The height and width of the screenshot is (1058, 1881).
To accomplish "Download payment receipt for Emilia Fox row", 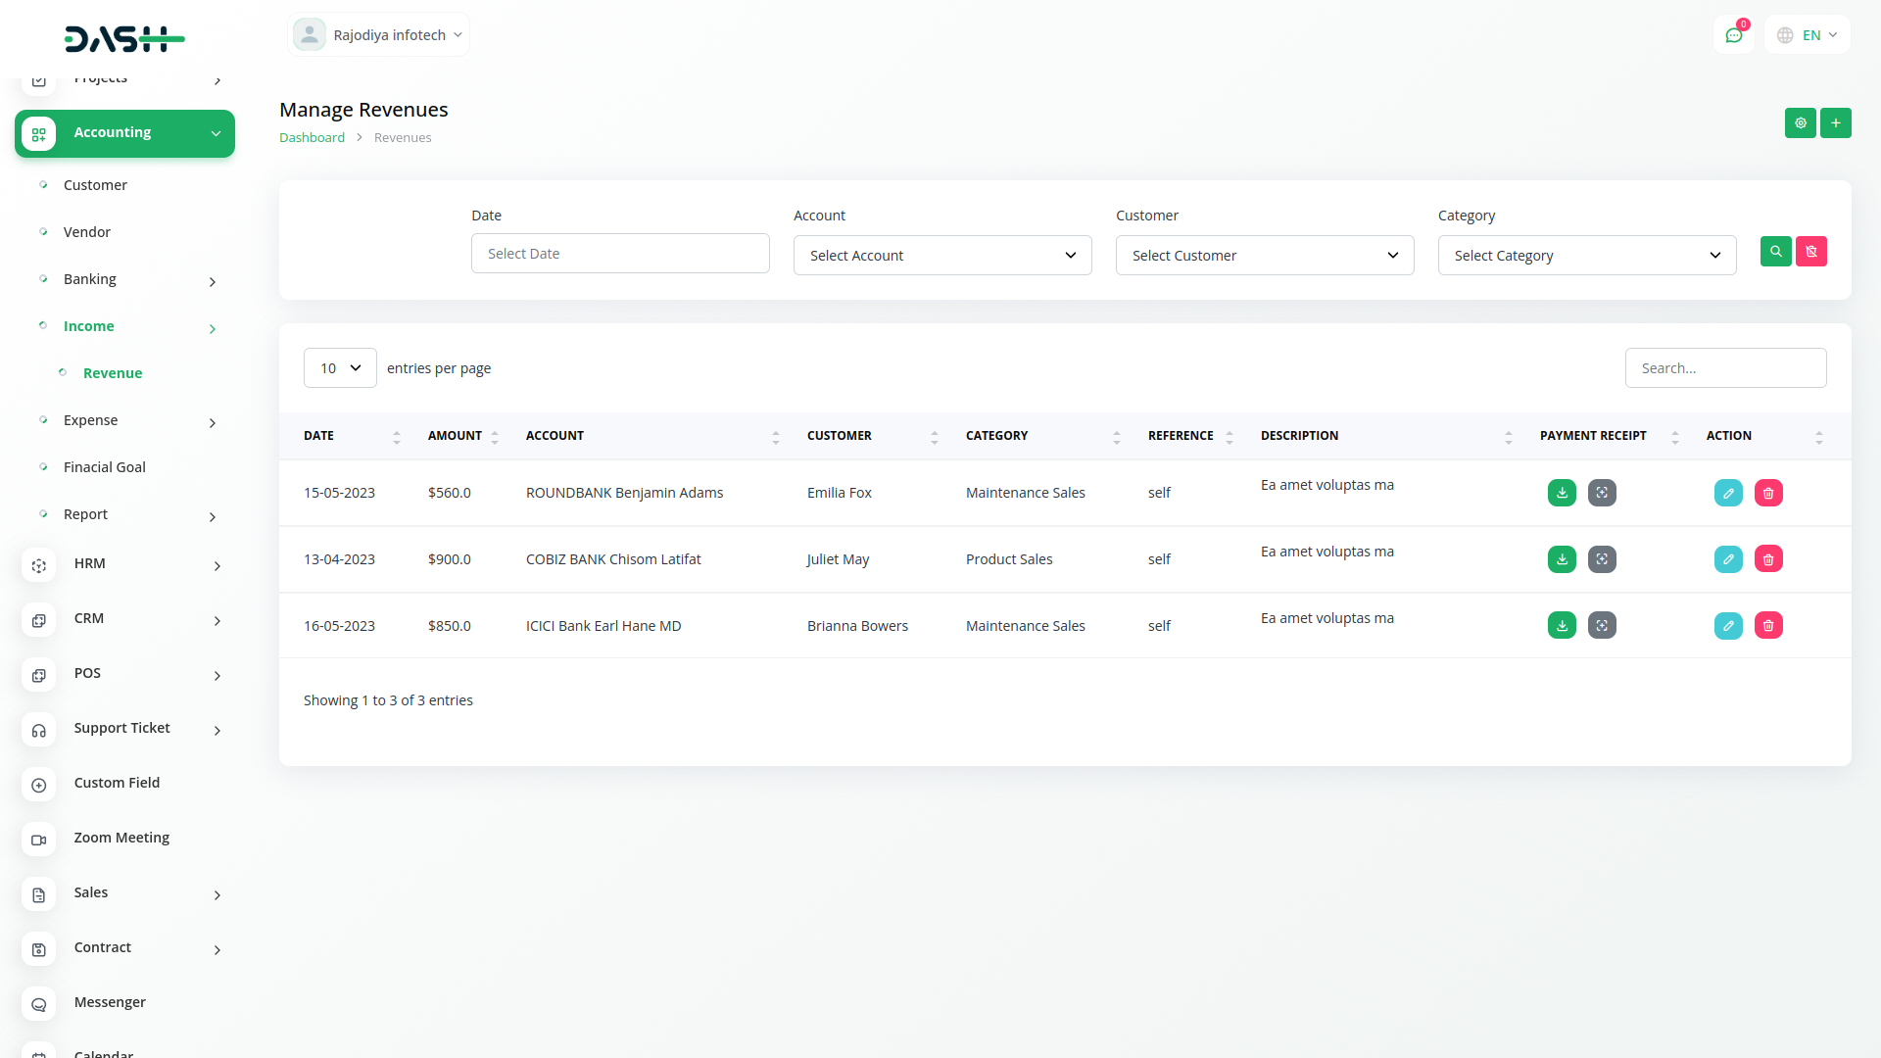I will pos(1562,493).
